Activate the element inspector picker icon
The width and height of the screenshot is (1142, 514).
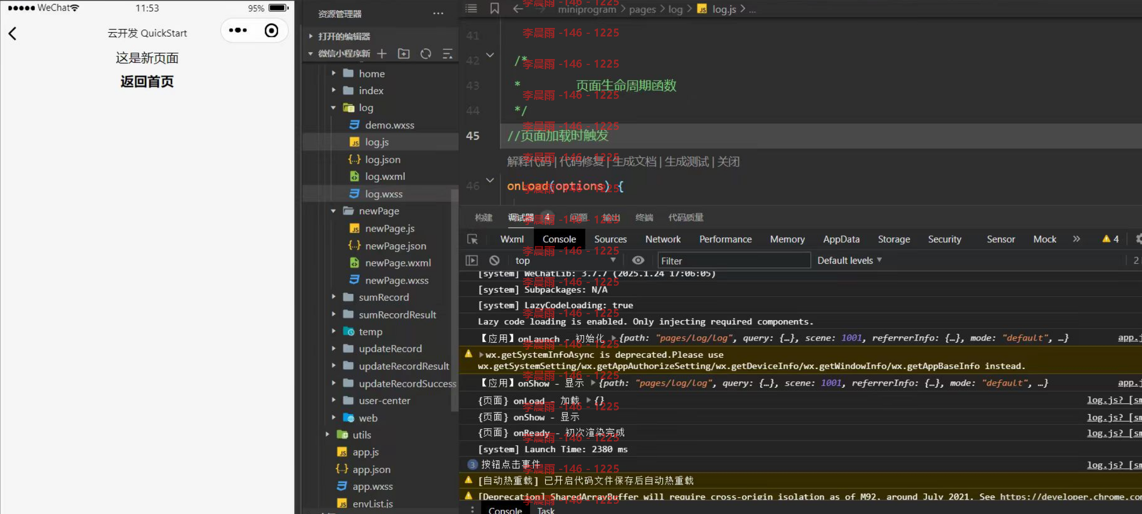coord(473,240)
